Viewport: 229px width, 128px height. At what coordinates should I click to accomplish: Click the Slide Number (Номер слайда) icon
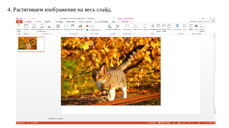[x=164, y=26]
